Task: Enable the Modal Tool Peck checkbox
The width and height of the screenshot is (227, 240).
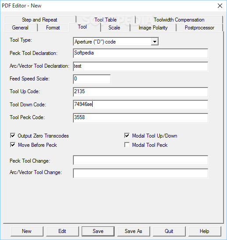Action: pyautogui.click(x=127, y=145)
